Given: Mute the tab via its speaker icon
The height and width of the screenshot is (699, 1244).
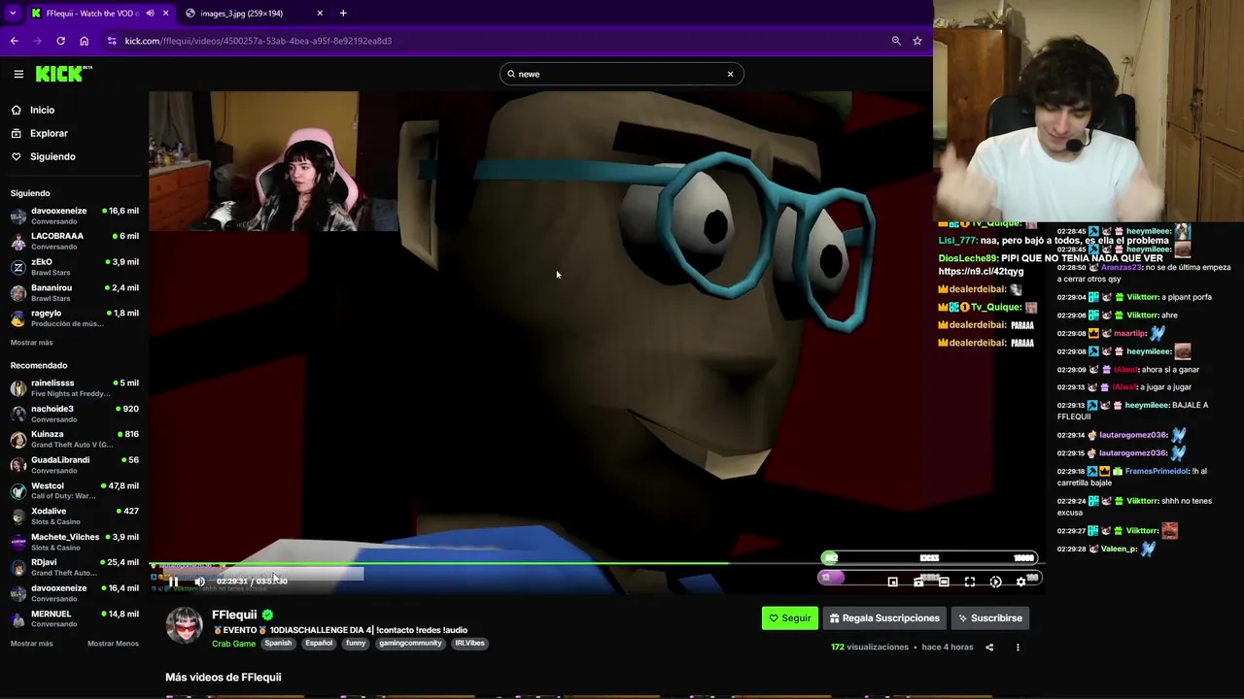Looking at the screenshot, I should point(150,14).
